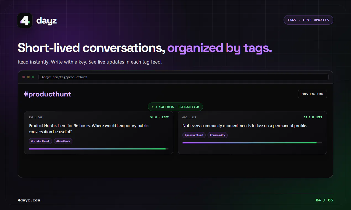Click the yellow window dot
This screenshot has width=351, height=210.
point(28,77)
